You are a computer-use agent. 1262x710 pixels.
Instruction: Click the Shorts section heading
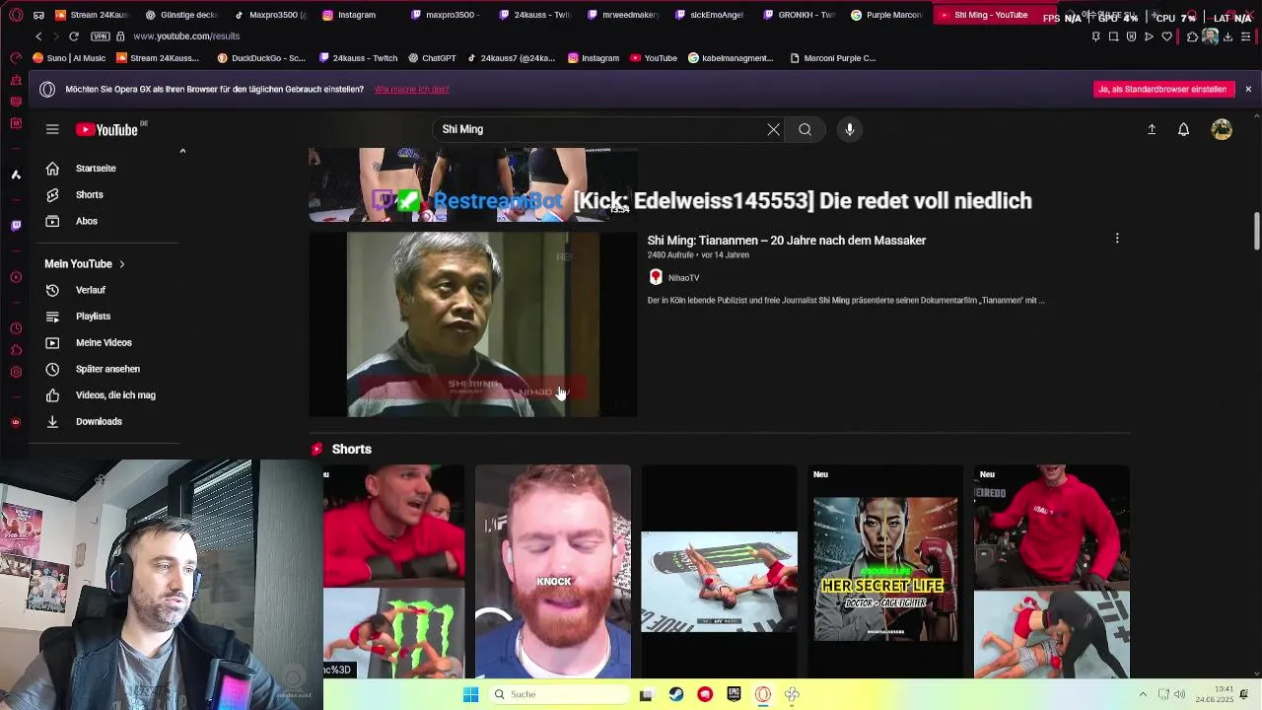click(x=351, y=449)
